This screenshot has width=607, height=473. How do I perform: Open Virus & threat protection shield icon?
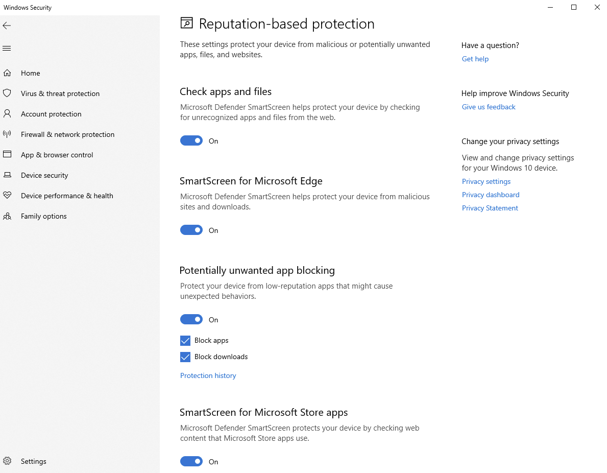[x=8, y=93]
